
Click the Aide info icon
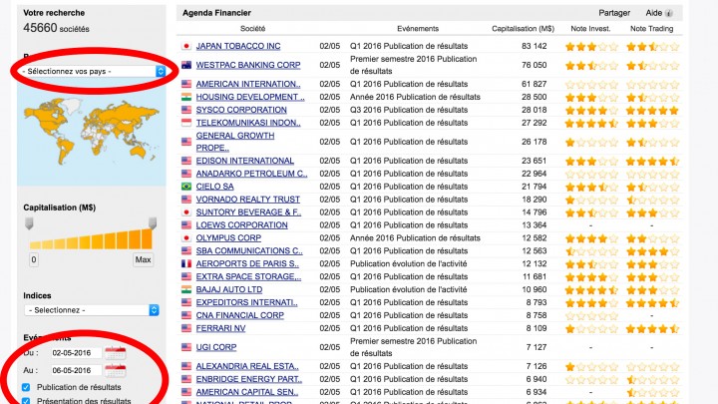tap(669, 13)
